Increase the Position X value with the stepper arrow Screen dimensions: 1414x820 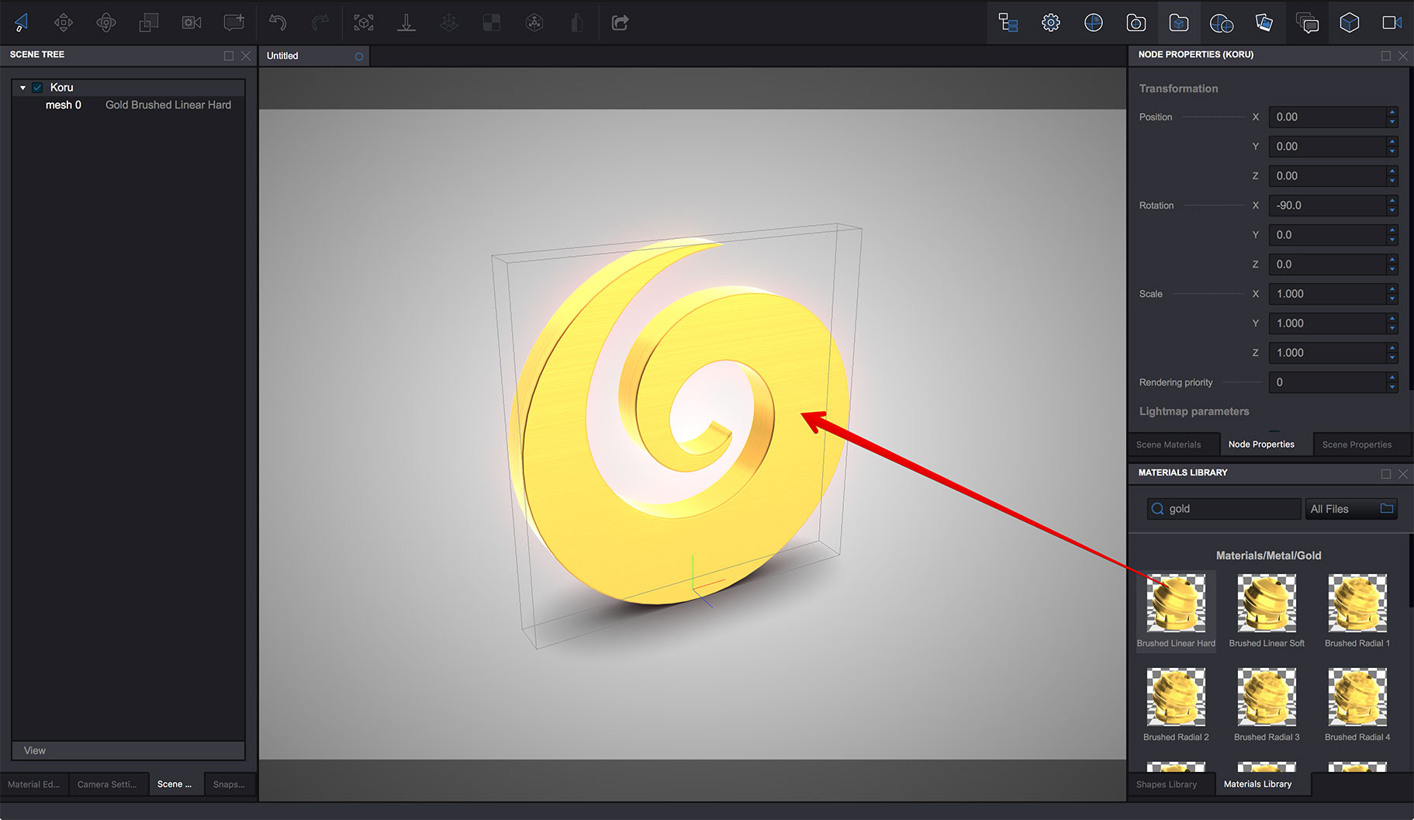tap(1392, 112)
